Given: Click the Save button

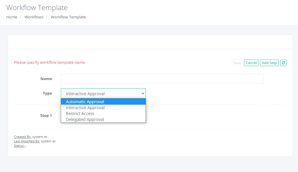Looking at the screenshot, I should click(237, 63).
